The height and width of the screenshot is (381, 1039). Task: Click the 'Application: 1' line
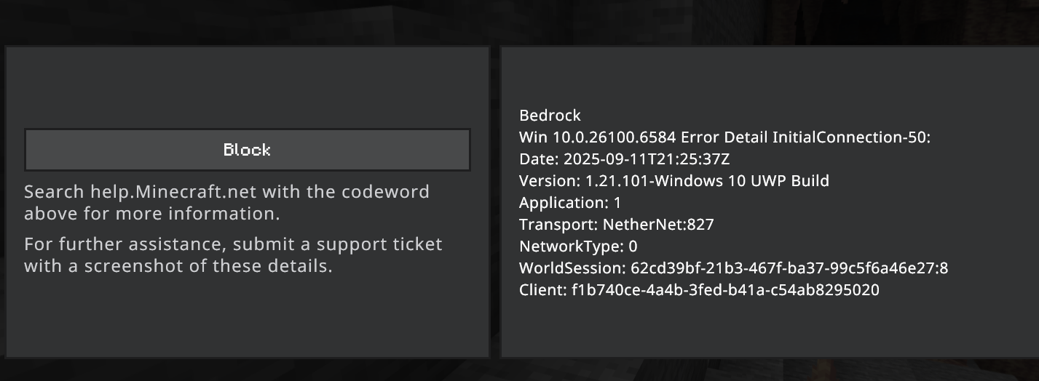pos(569,203)
